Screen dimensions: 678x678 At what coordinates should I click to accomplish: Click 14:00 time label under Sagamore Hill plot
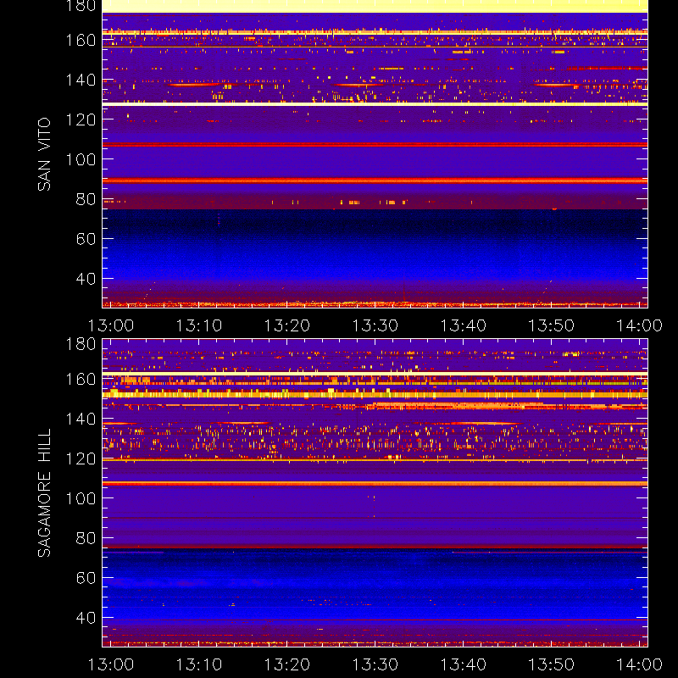pyautogui.click(x=640, y=664)
